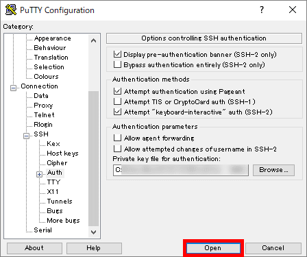This screenshot has width=307, height=257.
Task: Click the Help button
Action: [94, 248]
